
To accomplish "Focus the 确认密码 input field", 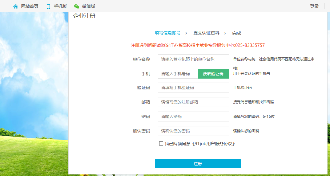I will (193, 131).
